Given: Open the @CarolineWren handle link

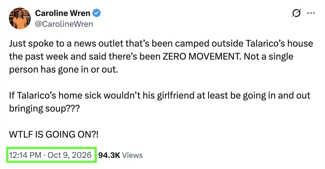Looking at the screenshot, I should [x=64, y=24].
